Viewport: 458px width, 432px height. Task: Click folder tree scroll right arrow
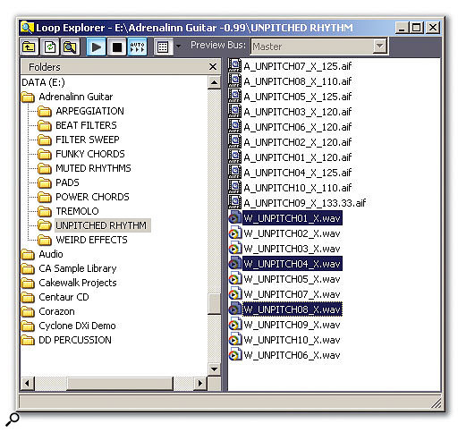[x=200, y=384]
